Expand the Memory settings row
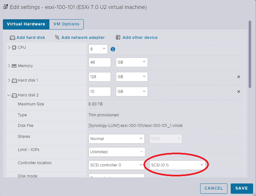Image resolution: width=256 pixels, height=196 pixels. 9,66
